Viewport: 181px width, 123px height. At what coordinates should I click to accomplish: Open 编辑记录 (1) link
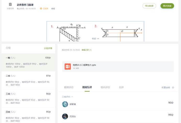[86, 50]
